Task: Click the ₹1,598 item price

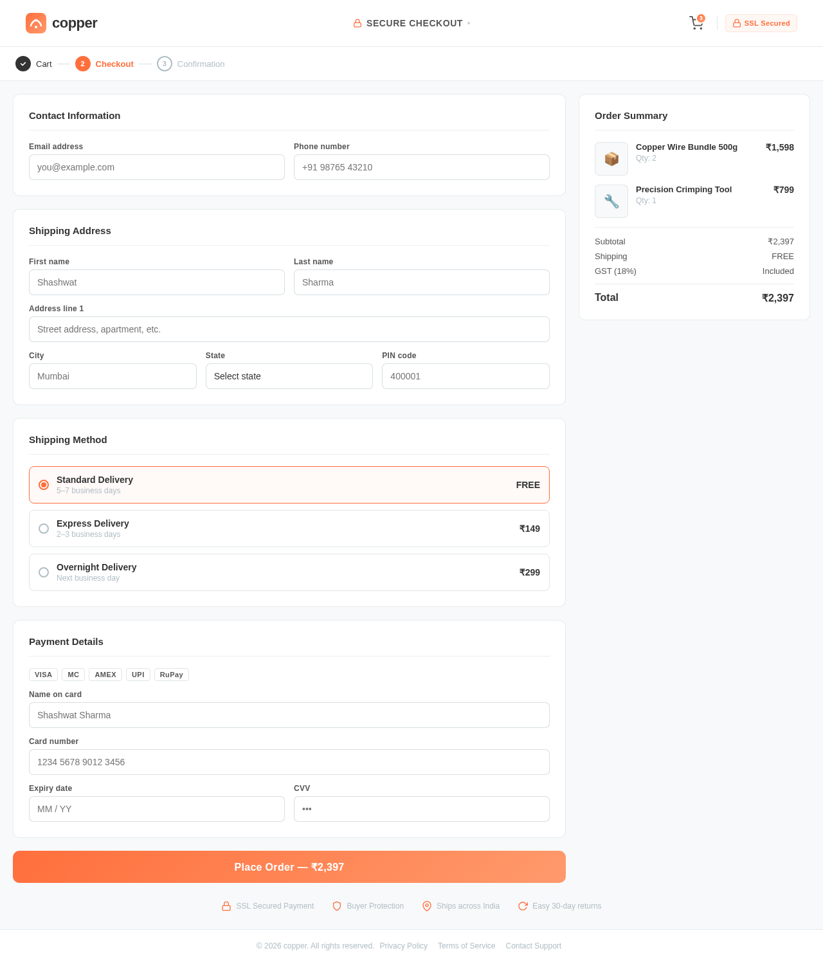Action: (x=780, y=147)
